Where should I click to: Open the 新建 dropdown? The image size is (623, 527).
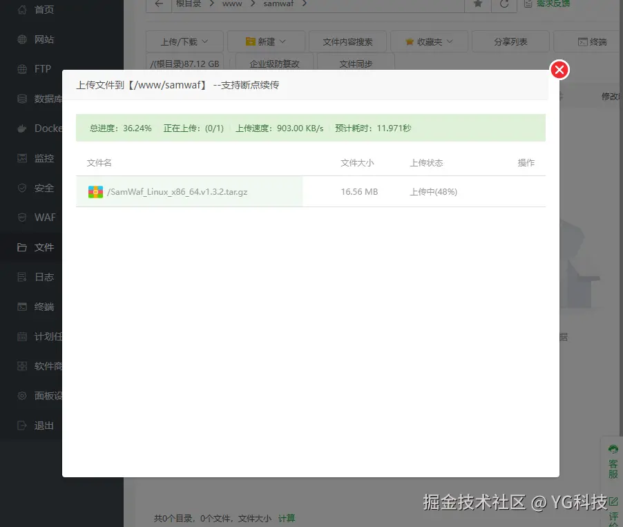[266, 41]
